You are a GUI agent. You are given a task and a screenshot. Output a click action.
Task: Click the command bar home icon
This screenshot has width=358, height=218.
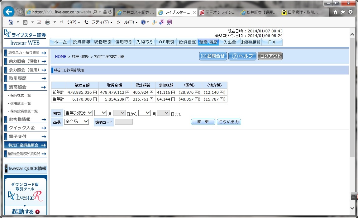click(x=11, y=22)
